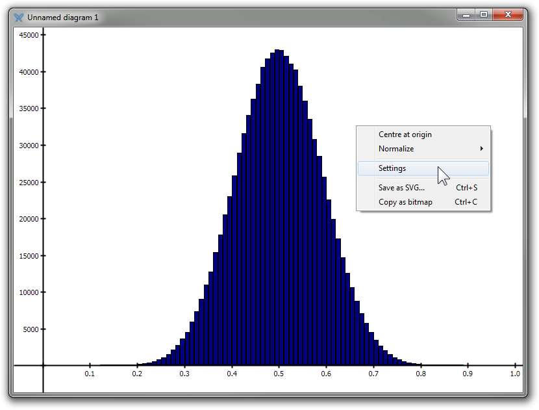
Task: Click the 0.1 label on the x-axis
Action: [90, 374]
